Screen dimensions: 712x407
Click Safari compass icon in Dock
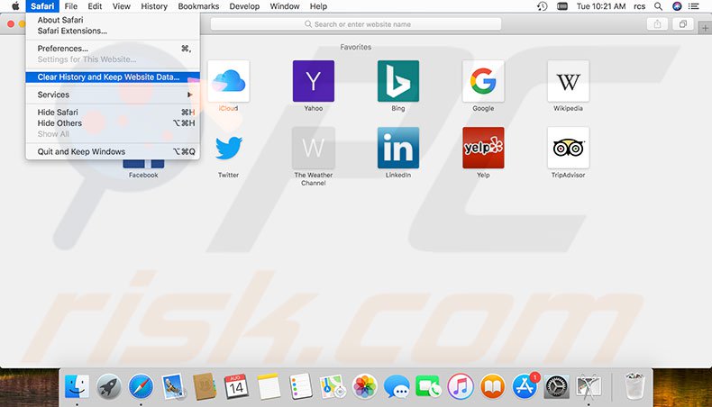point(141,386)
